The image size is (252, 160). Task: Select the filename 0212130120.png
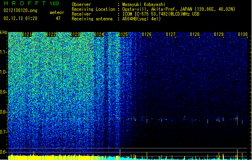pyautogui.click(x=20, y=10)
